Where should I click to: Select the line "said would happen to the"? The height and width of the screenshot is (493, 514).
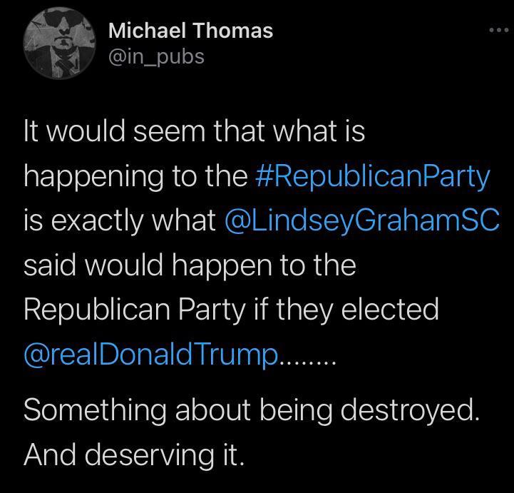[x=190, y=265]
